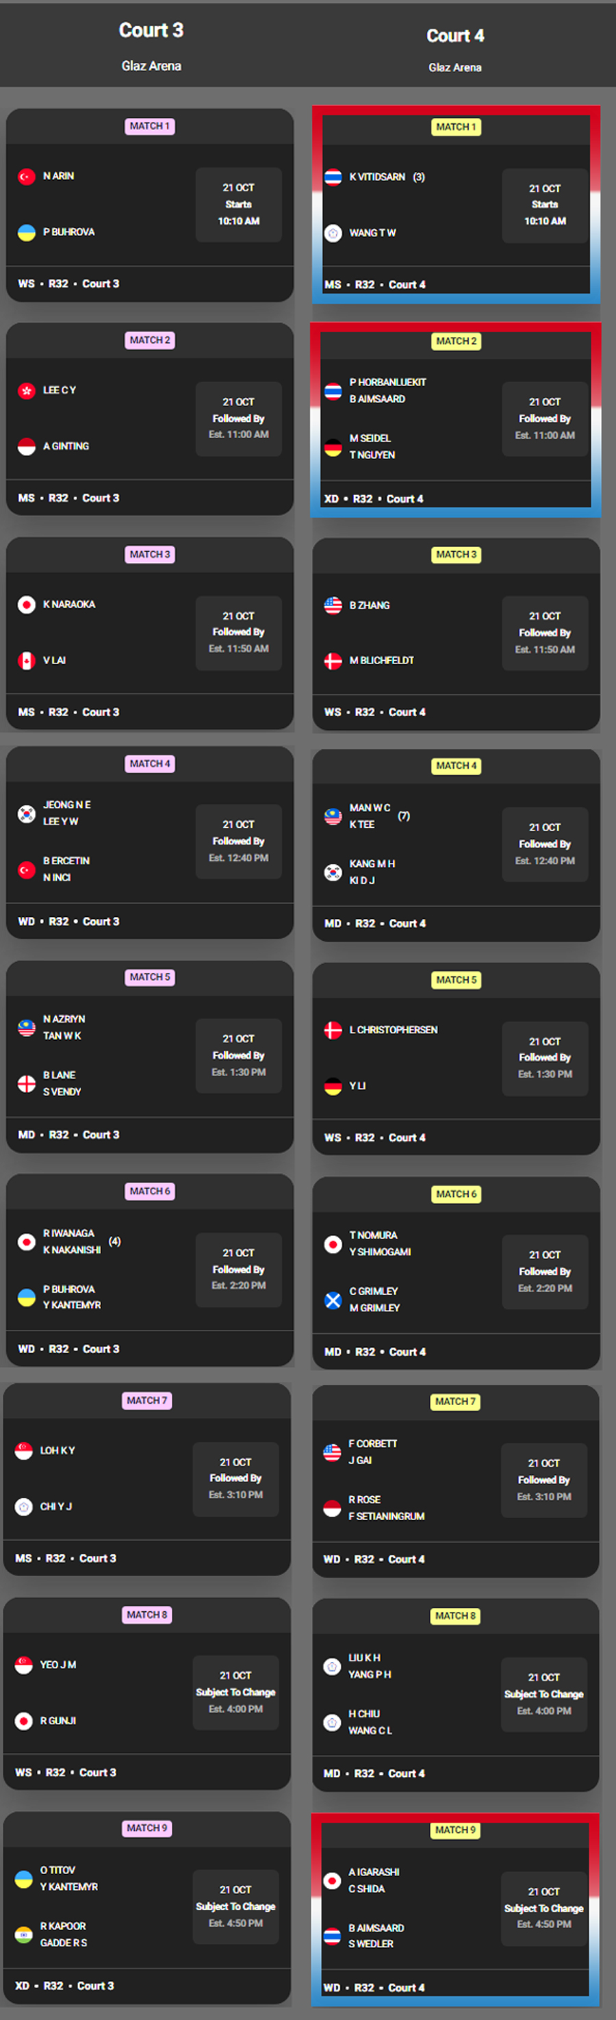Open player A GINTING's name link
Viewport: 616px width, 2020px height.
click(x=66, y=446)
